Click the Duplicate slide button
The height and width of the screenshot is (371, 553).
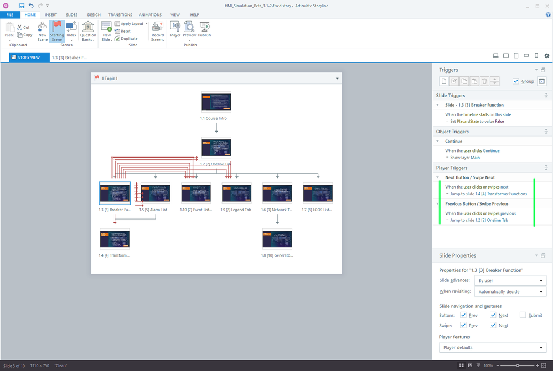tap(126, 39)
